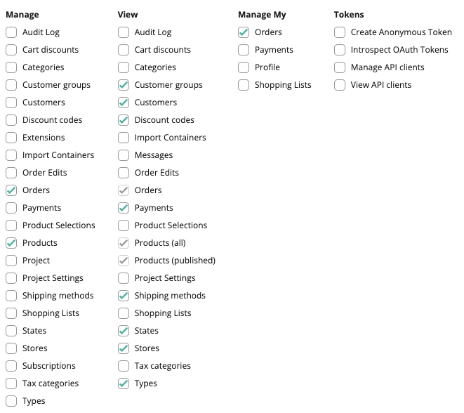464x413 pixels.
Task: Disable Manage My Orders scope
Action: pos(244,32)
